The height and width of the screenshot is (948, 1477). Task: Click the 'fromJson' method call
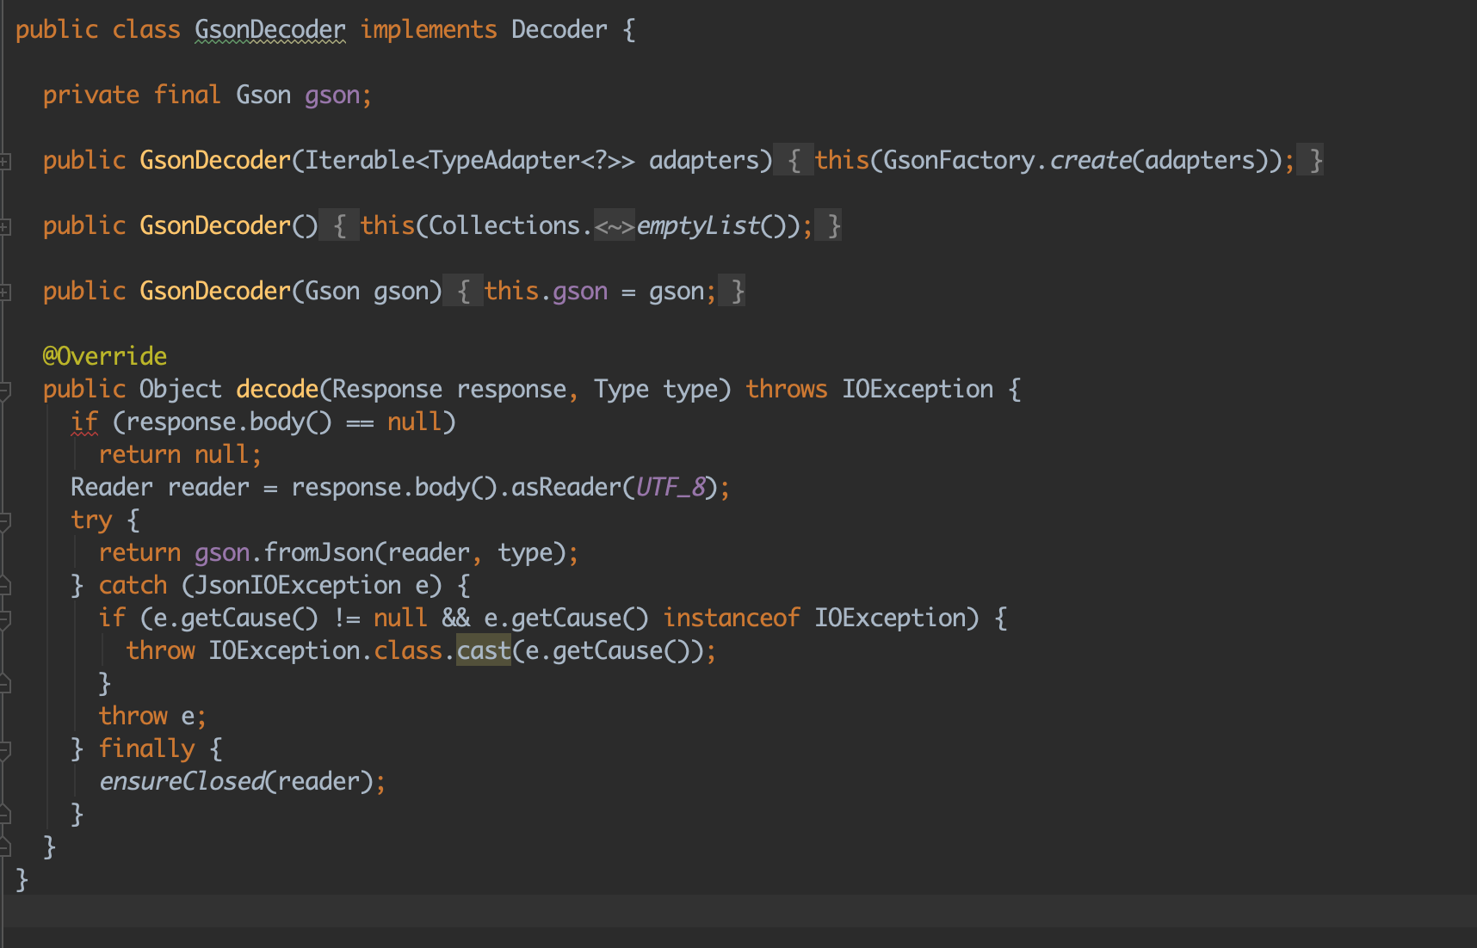pyautogui.click(x=318, y=553)
